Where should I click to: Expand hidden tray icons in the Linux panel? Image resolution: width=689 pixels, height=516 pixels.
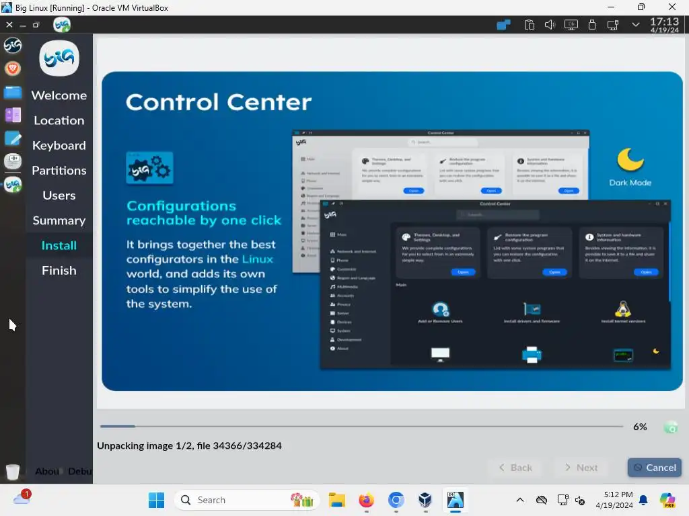pos(635,25)
